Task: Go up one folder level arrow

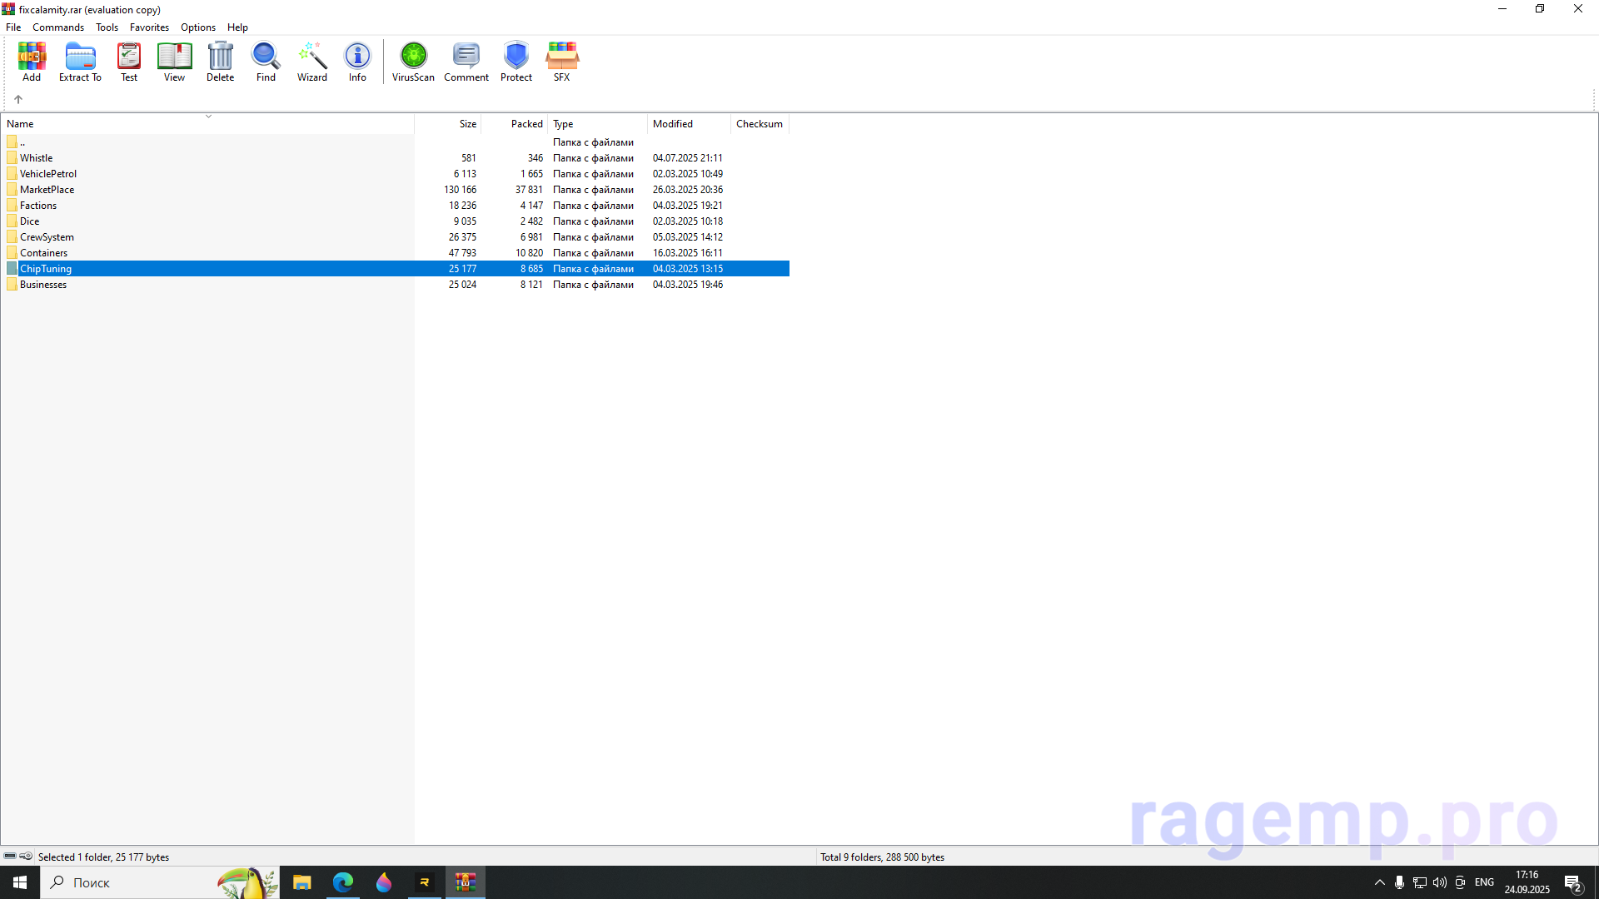Action: tap(18, 99)
